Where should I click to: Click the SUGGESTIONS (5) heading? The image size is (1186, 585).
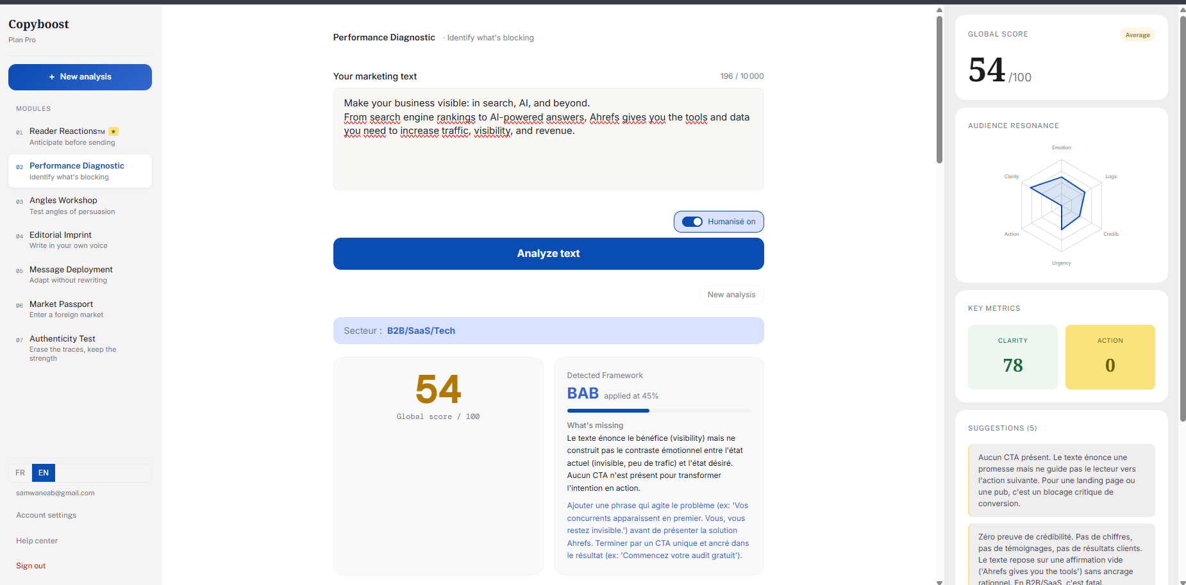point(1003,428)
